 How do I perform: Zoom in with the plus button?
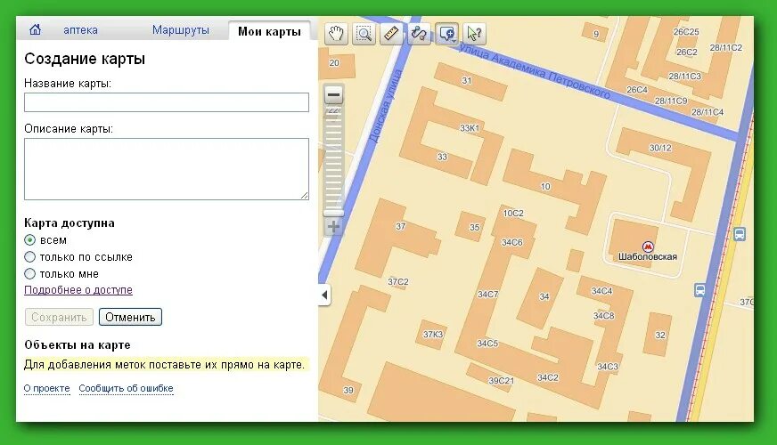[333, 227]
